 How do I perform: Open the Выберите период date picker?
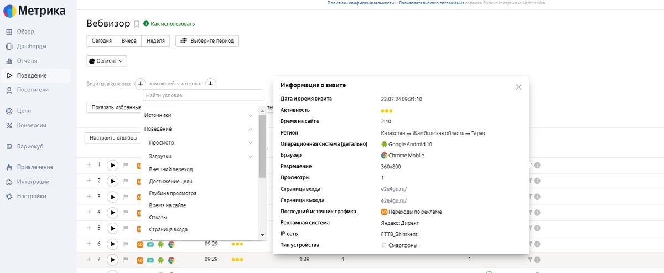207,41
